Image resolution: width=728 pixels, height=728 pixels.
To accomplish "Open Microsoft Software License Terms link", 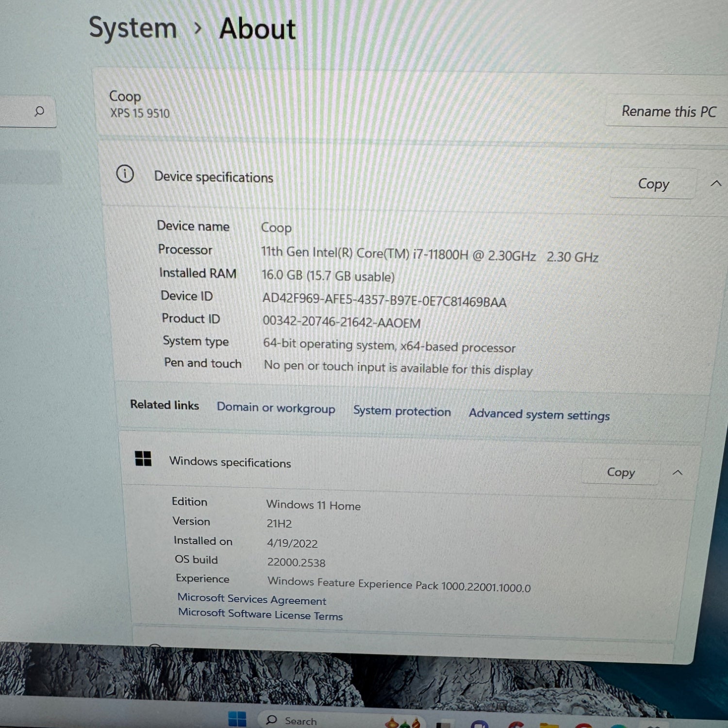I will (x=260, y=614).
